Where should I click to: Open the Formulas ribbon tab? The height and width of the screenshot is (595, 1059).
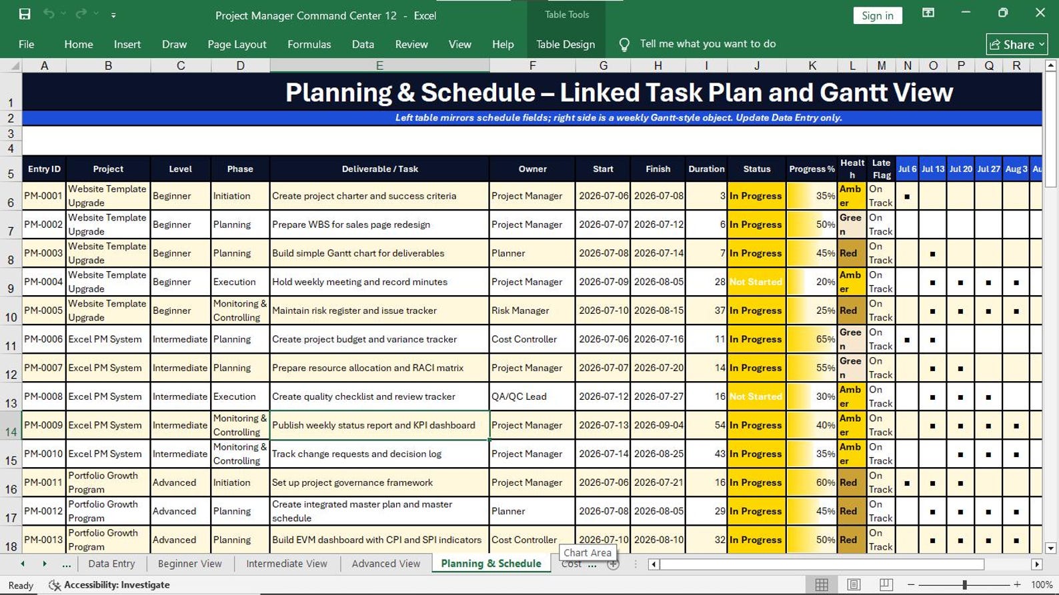[309, 44]
